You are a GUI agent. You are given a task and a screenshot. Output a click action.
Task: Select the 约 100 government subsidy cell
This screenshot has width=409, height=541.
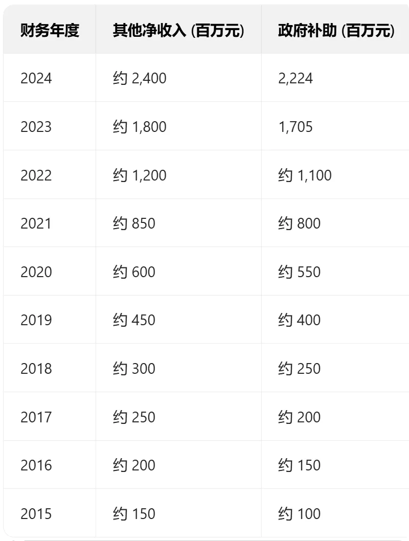[299, 513]
